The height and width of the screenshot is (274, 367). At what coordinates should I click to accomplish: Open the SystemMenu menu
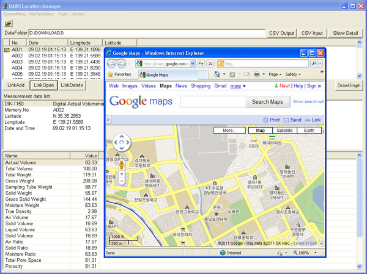click(x=14, y=14)
